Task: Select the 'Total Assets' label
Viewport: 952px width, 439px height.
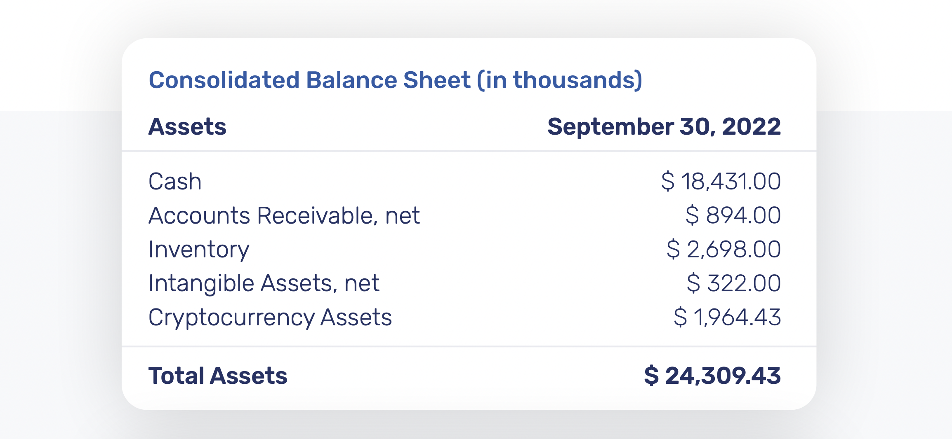Action: tap(218, 376)
